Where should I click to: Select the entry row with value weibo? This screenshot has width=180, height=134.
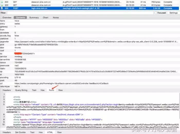89,24
